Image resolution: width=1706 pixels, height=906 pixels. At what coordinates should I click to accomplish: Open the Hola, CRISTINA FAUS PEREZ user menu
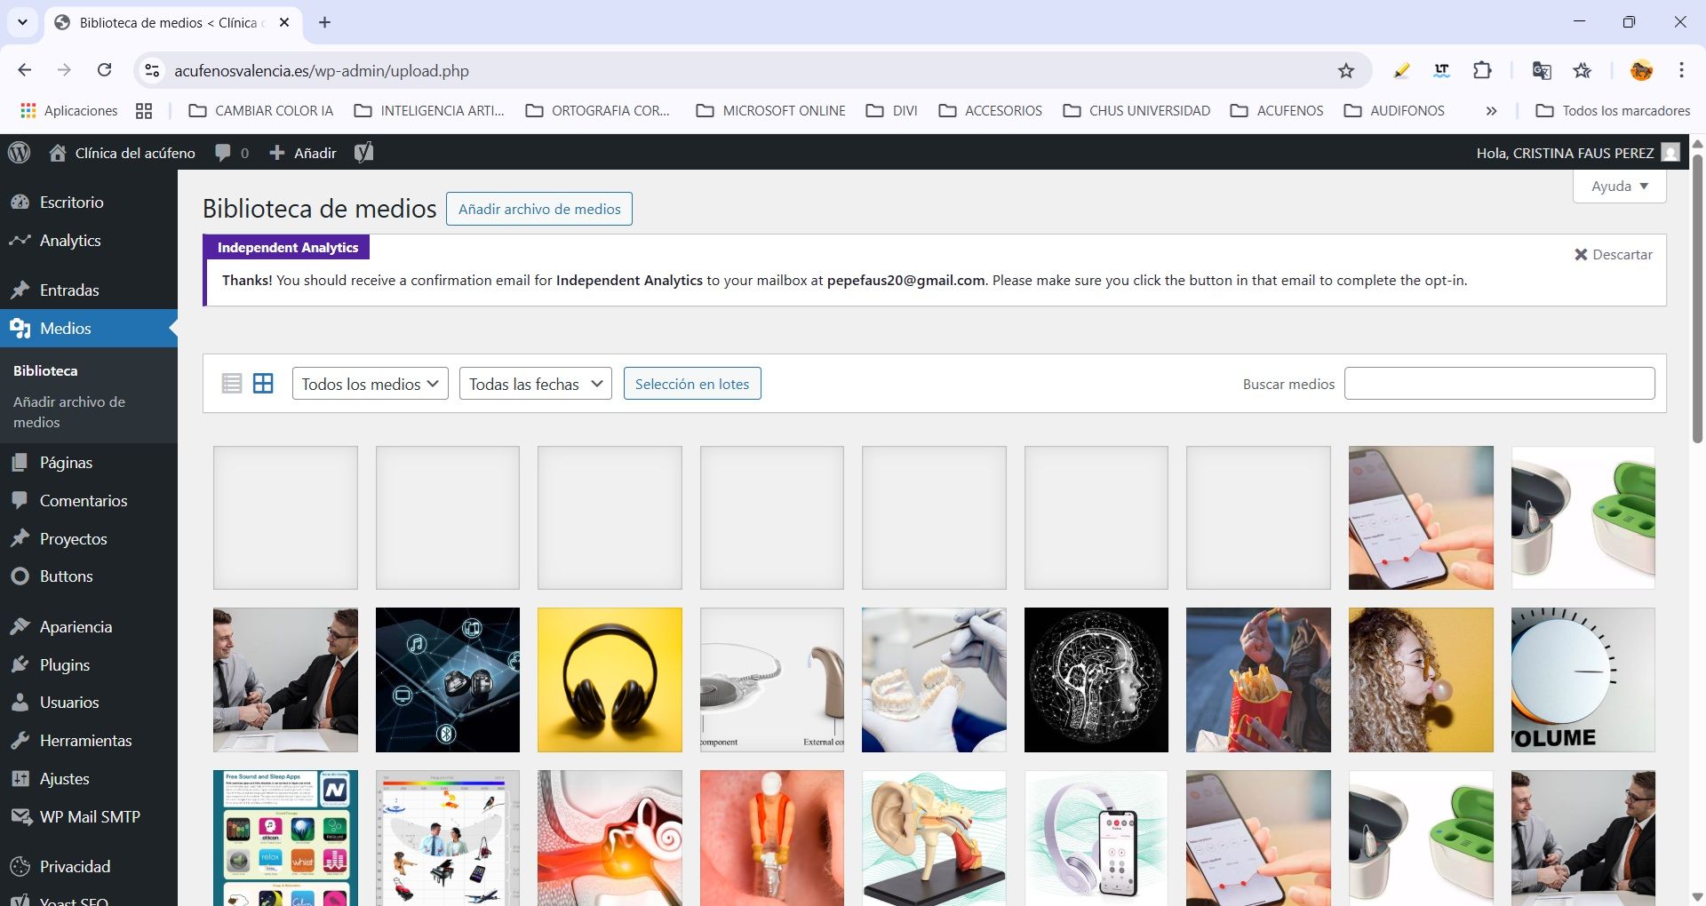pos(1577,153)
